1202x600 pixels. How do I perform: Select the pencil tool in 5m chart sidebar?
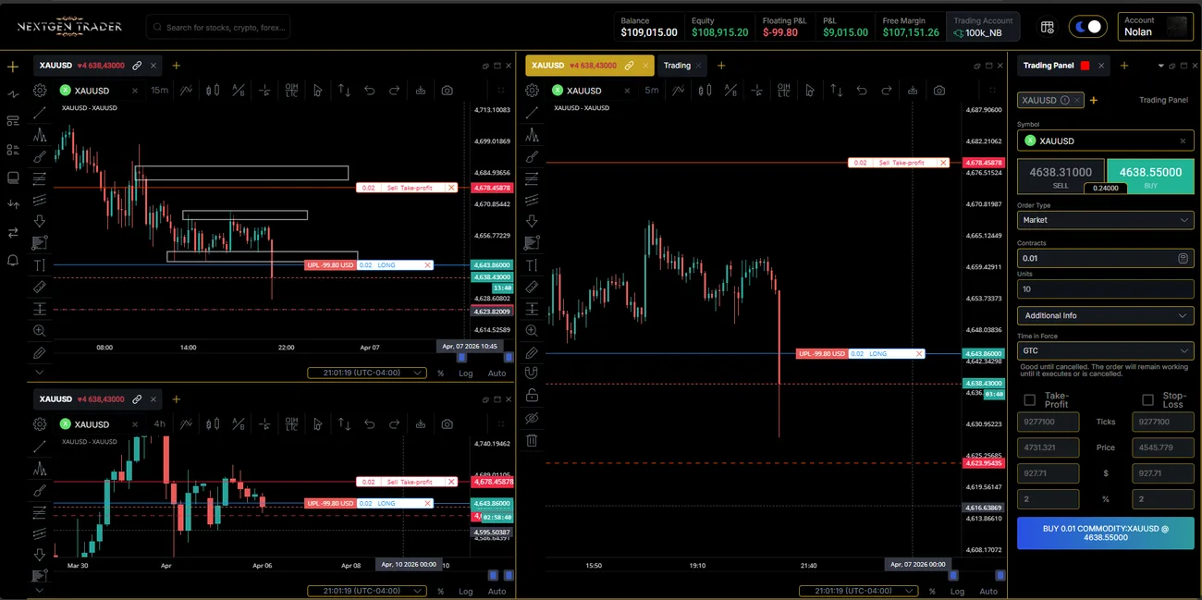(532, 353)
